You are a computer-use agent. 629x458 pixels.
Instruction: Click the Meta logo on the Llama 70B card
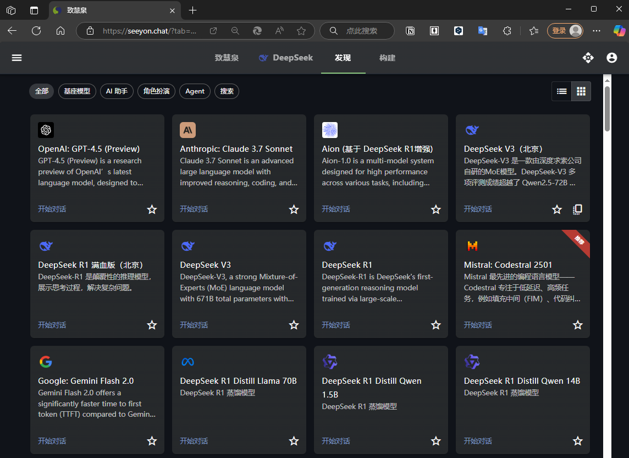(187, 362)
